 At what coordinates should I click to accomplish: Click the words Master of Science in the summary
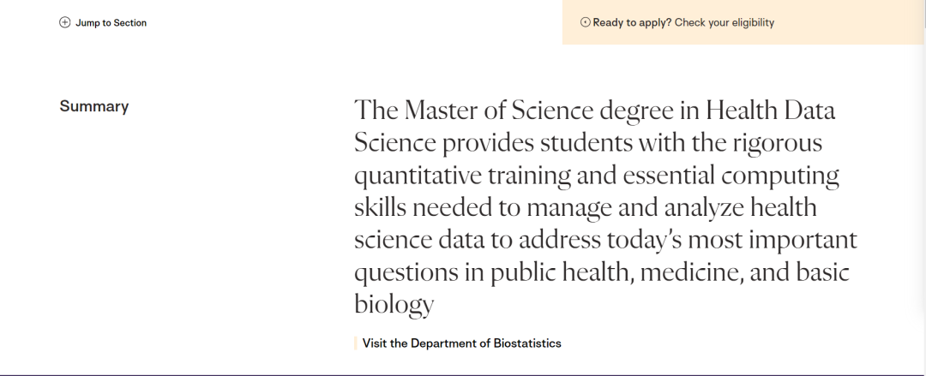pyautogui.click(x=499, y=110)
